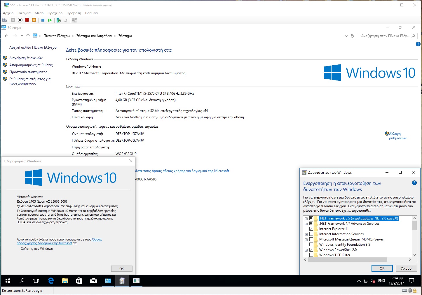This screenshot has width=422, height=295.
Task: Click the Ctrl+Alt+Del toolbar icon
Action: click(x=4, y=20)
